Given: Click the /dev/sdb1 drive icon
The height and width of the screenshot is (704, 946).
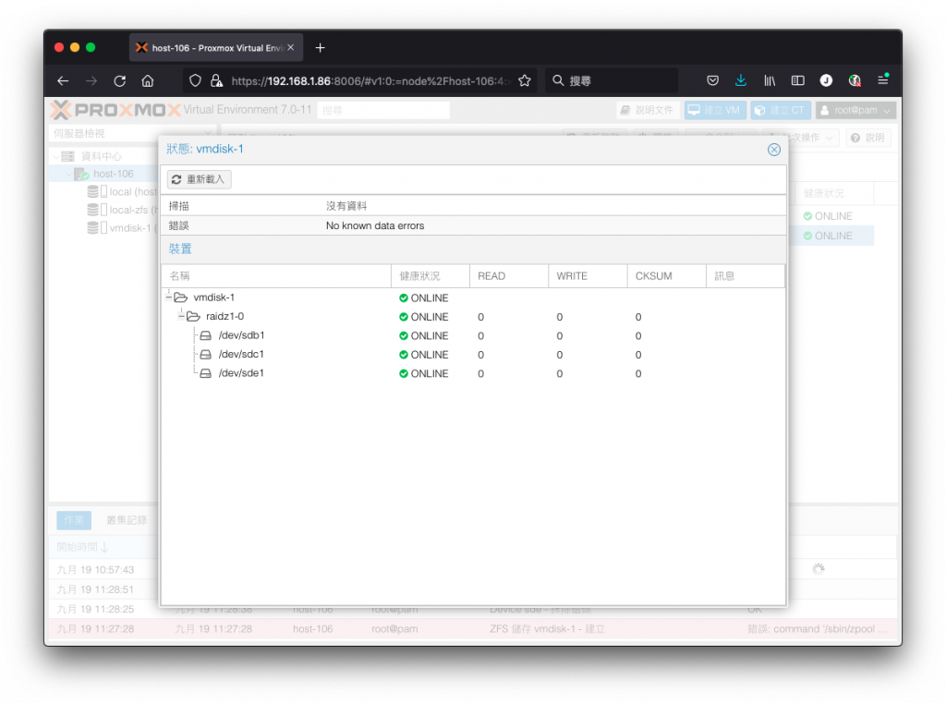Looking at the screenshot, I should (x=206, y=335).
